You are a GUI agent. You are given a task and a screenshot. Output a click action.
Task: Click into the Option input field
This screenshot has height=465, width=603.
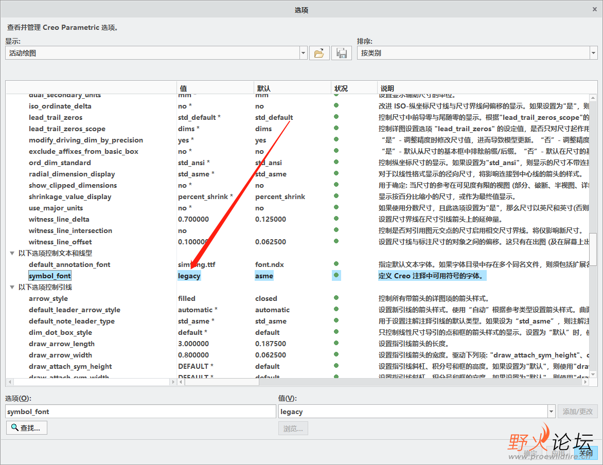[141, 412]
